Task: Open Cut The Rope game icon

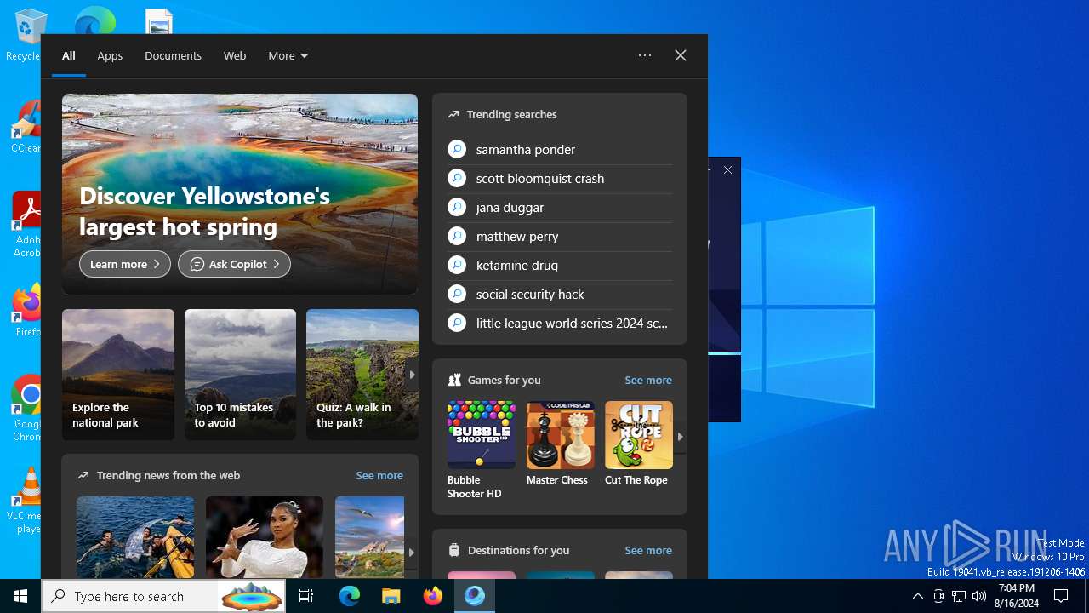Action: click(x=639, y=435)
